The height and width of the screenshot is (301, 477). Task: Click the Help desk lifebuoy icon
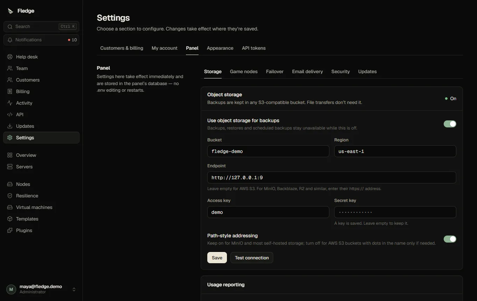point(10,57)
